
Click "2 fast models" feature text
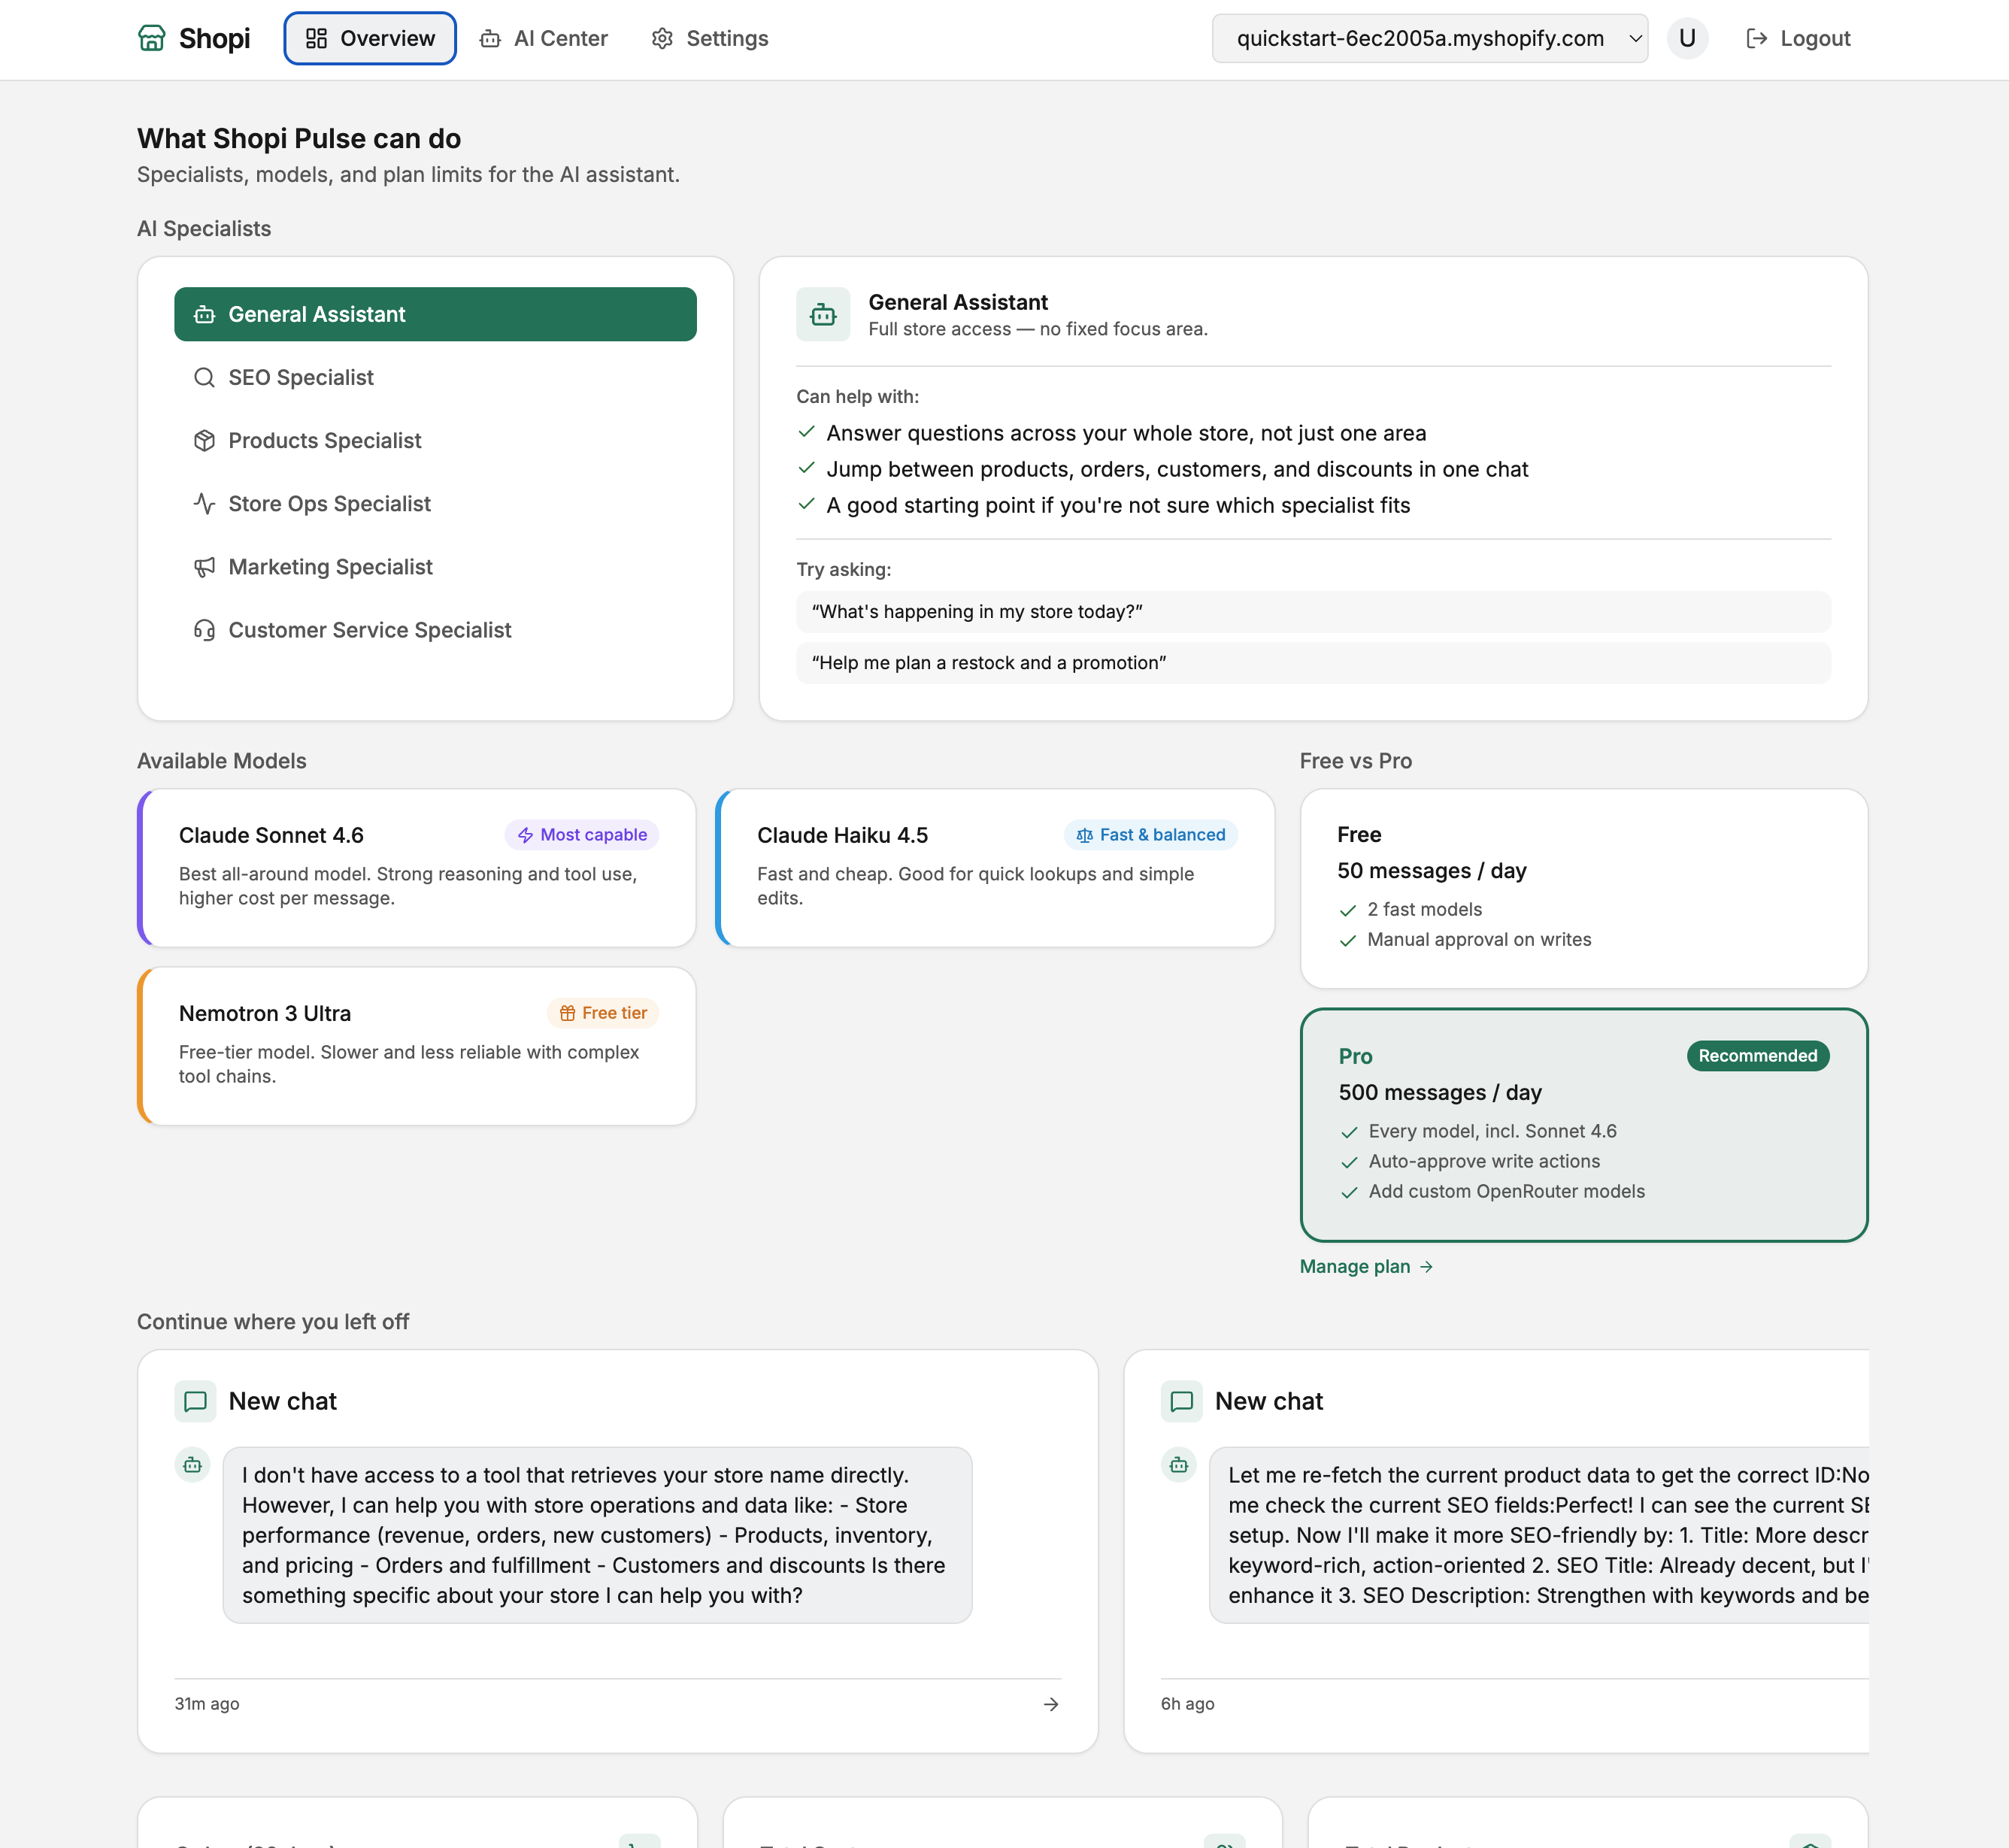[1424, 909]
